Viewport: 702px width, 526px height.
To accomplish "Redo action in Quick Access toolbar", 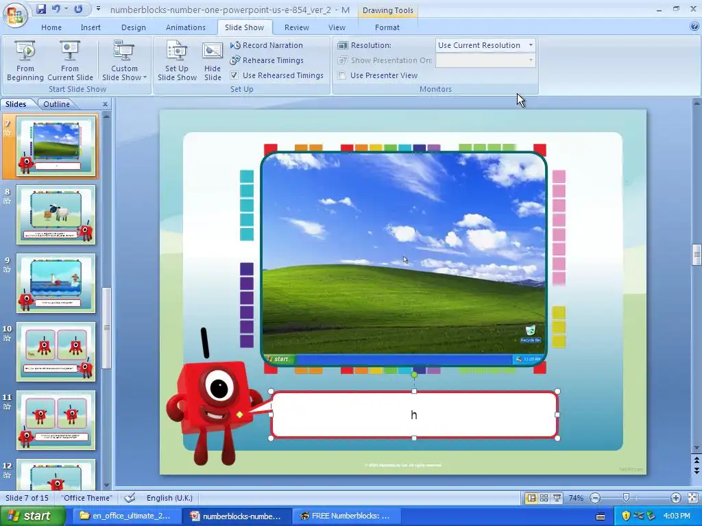I will (x=78, y=9).
